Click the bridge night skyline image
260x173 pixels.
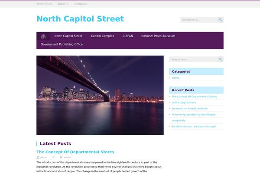pos(100,95)
